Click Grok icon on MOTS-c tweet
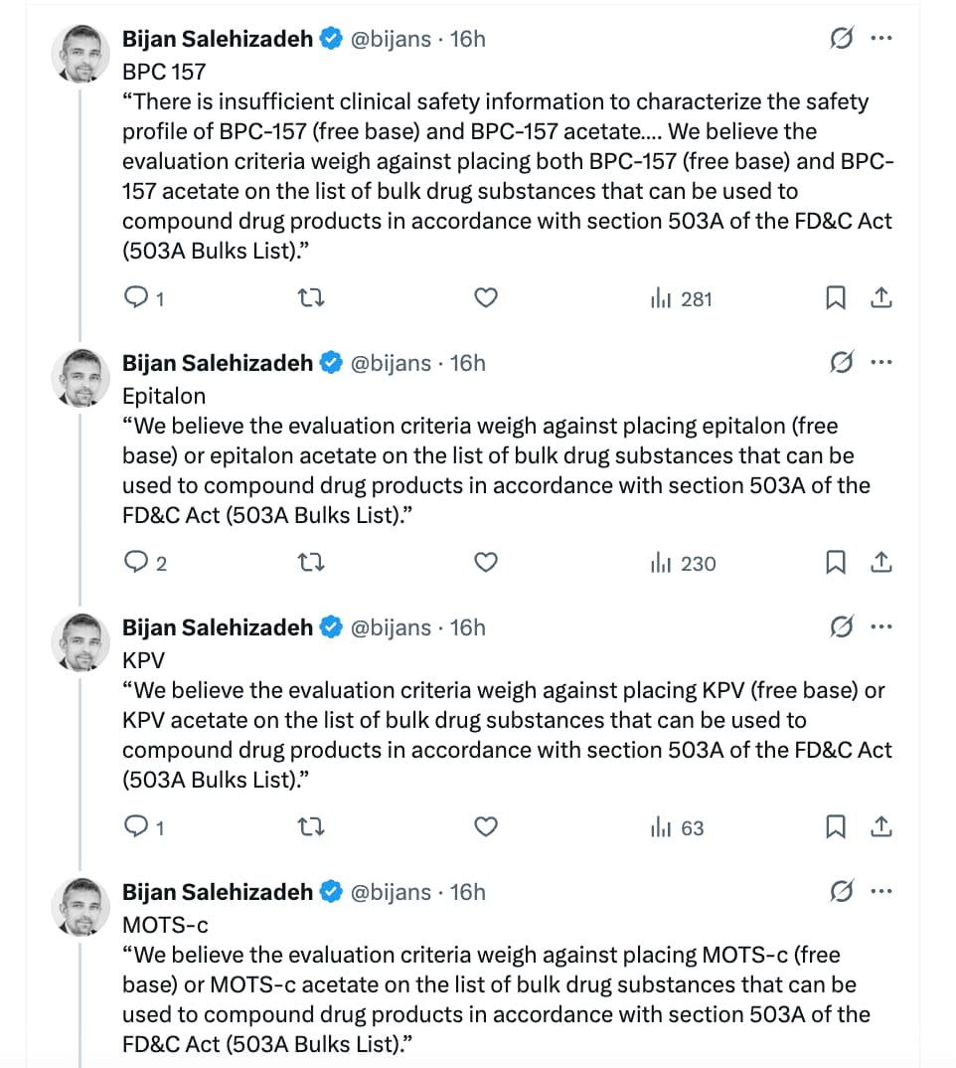Screen dimensions: 956x1068 pyautogui.click(x=841, y=891)
